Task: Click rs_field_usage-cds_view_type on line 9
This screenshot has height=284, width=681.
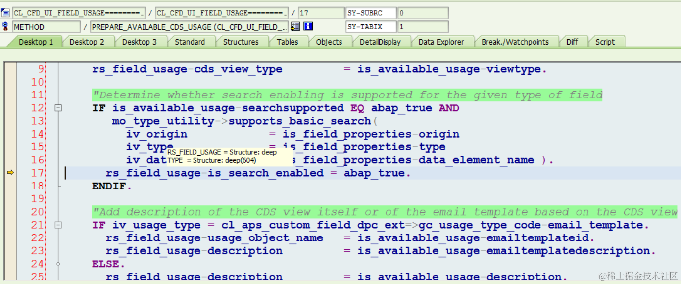Action: [x=187, y=69]
